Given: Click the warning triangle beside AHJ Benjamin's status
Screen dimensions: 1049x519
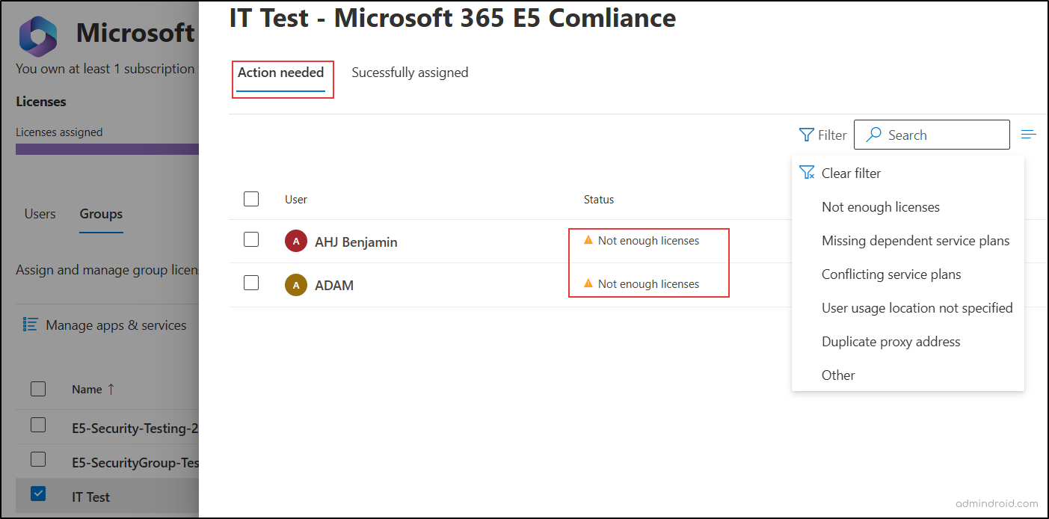Looking at the screenshot, I should 588,240.
